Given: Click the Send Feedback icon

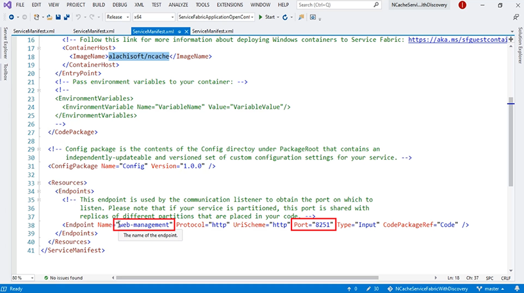Looking at the screenshot, I should click(516, 17).
